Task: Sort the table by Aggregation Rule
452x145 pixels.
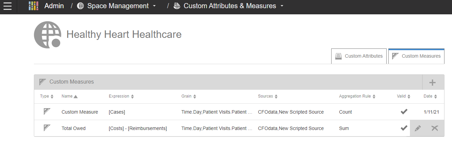Action: pyautogui.click(x=357, y=97)
